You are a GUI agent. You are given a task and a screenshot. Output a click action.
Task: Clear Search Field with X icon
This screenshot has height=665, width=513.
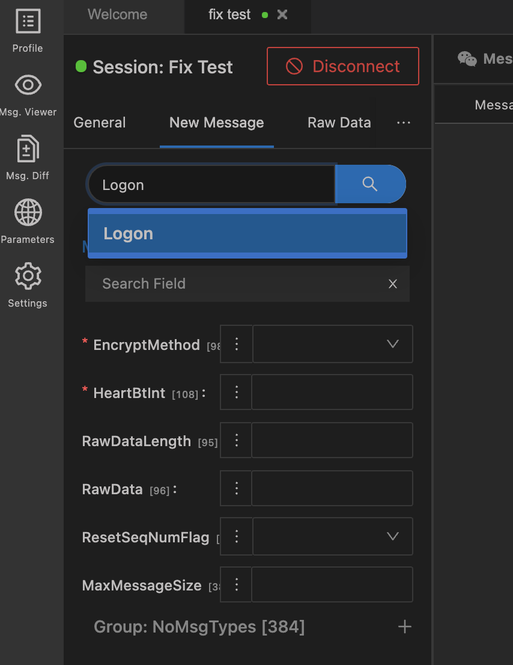click(393, 284)
